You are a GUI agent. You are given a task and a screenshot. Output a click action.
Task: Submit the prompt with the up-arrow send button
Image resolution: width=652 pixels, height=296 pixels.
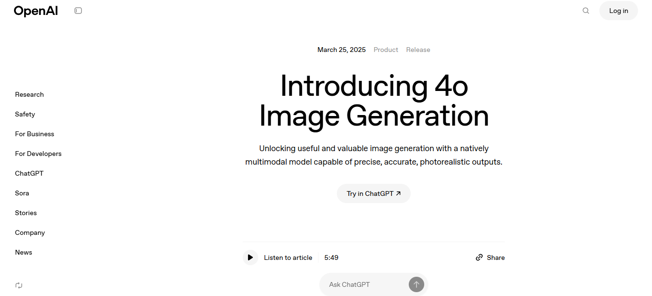(416, 284)
